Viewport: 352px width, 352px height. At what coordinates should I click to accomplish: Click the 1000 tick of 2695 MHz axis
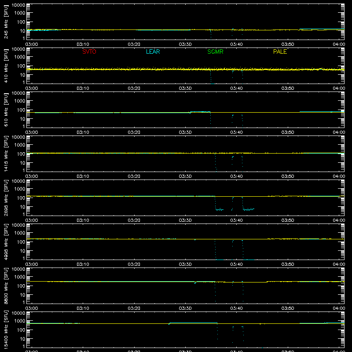(x=20, y=189)
